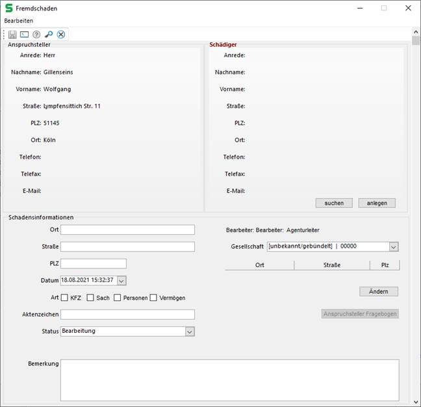Click the card window toolbar icon
The width and height of the screenshot is (421, 407).
pos(24,34)
